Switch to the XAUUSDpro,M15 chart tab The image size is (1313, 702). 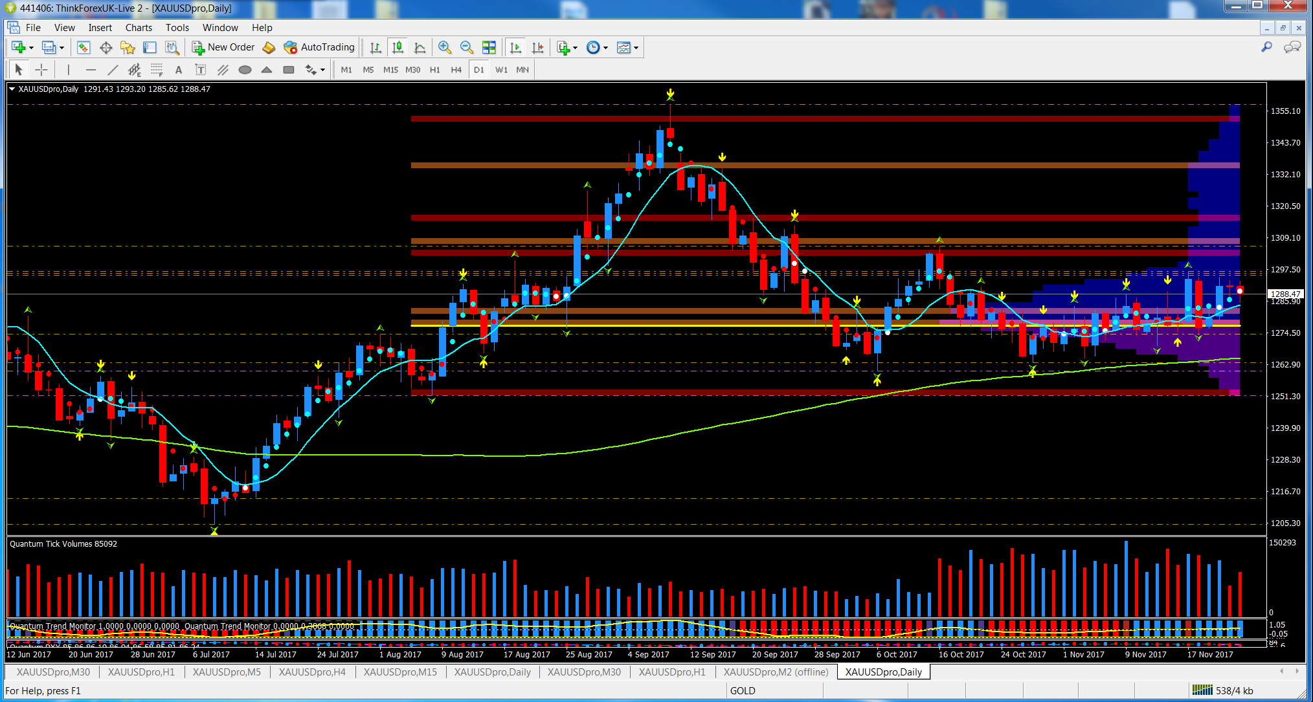(400, 672)
